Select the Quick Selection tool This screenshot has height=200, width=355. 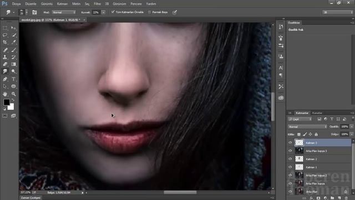(x=13, y=35)
